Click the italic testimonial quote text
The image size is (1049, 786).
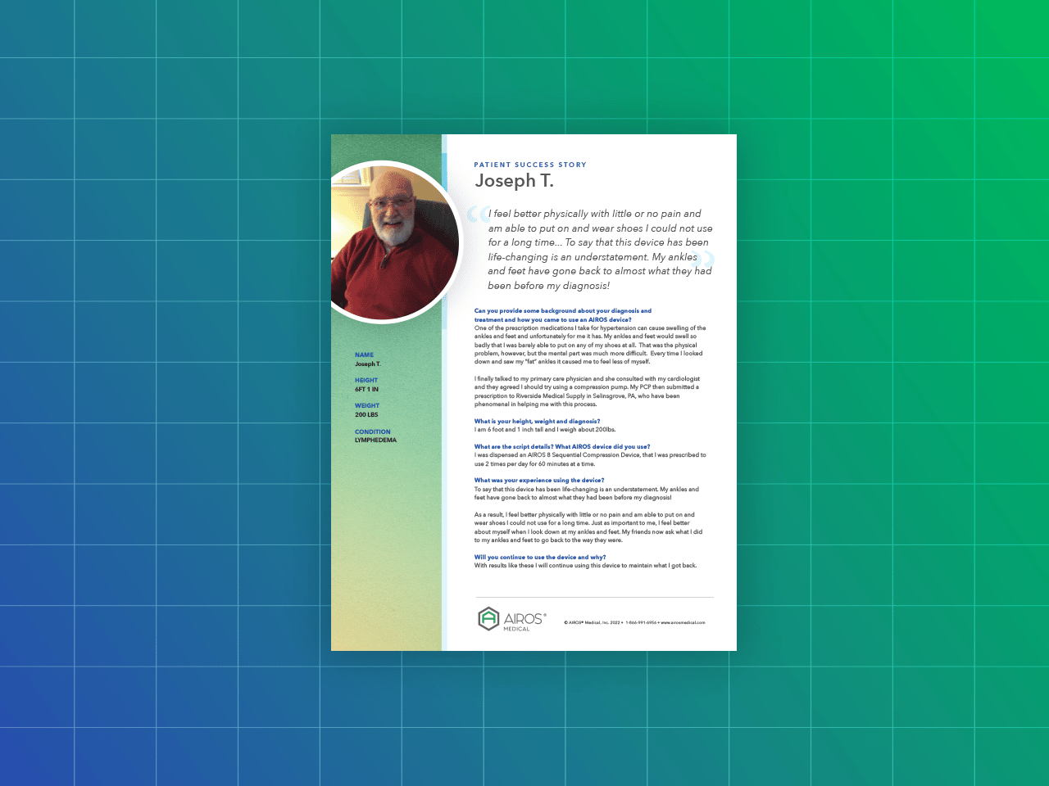click(599, 250)
